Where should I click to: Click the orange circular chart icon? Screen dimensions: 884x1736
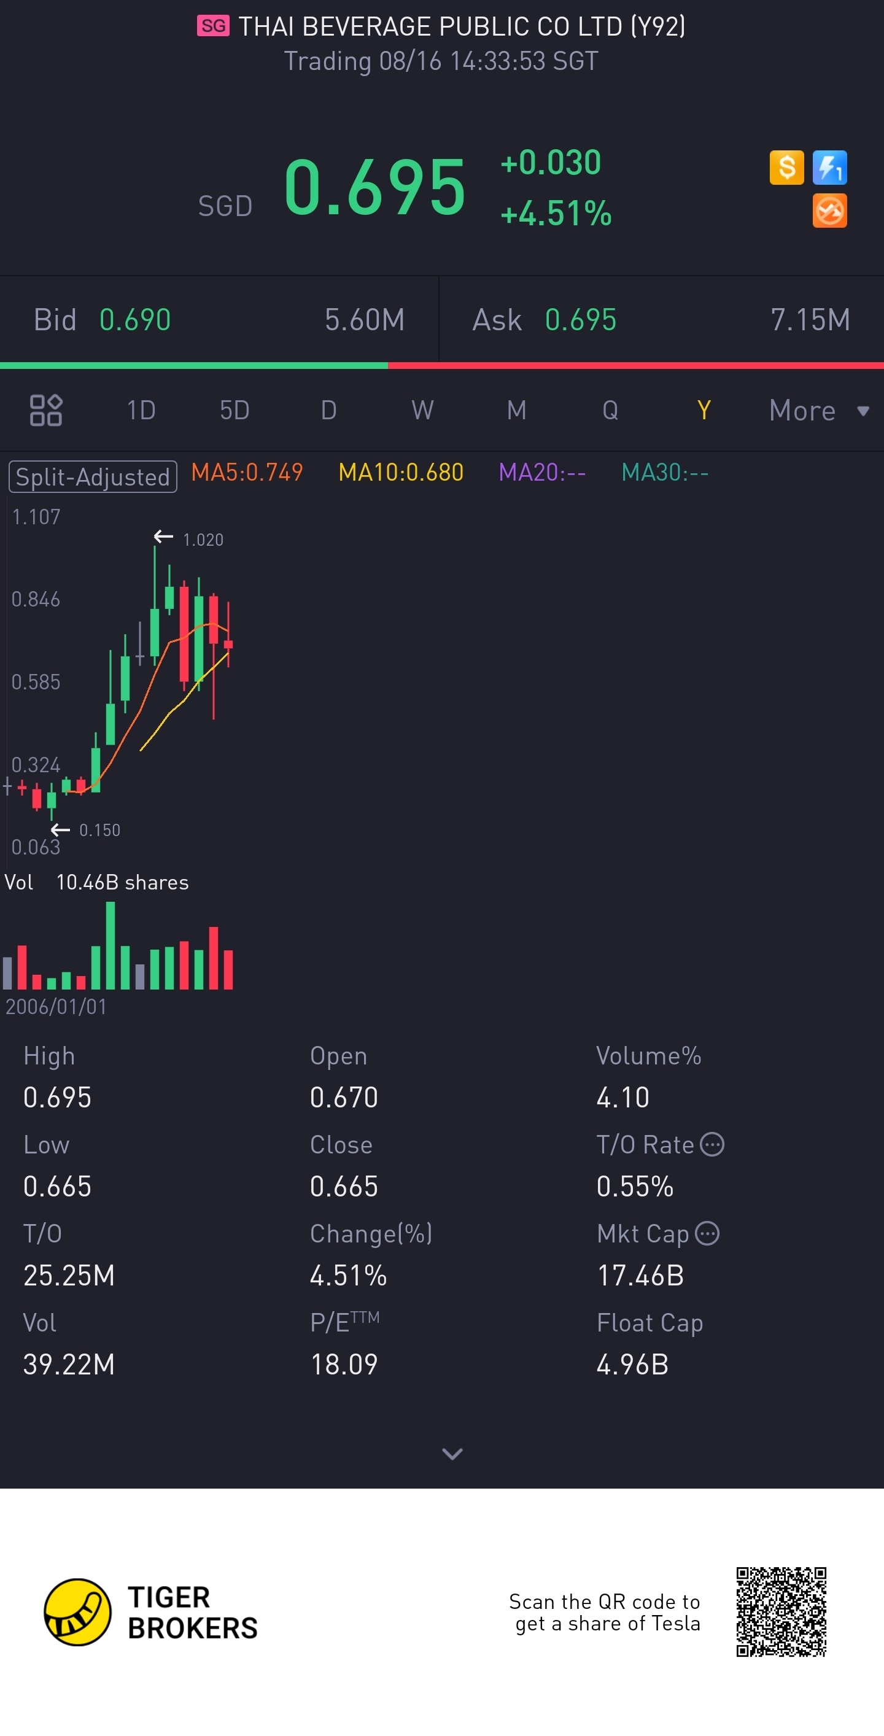click(x=829, y=211)
